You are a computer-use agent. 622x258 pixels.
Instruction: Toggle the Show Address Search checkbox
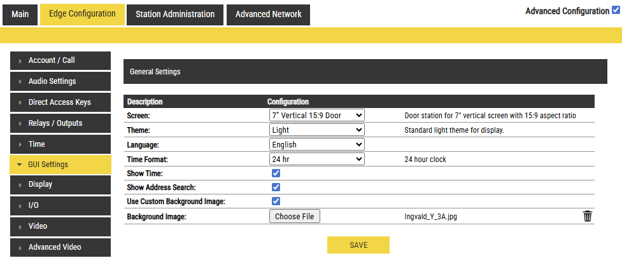pyautogui.click(x=276, y=187)
